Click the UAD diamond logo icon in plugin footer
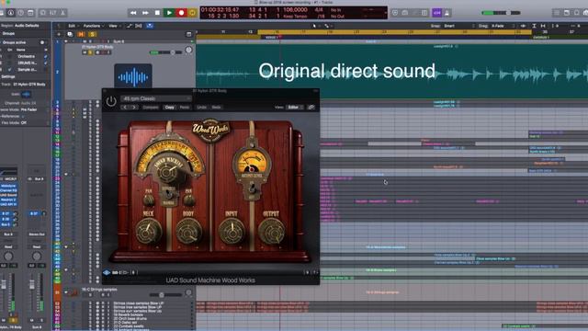Screen dimensions: 588x331 107,272
